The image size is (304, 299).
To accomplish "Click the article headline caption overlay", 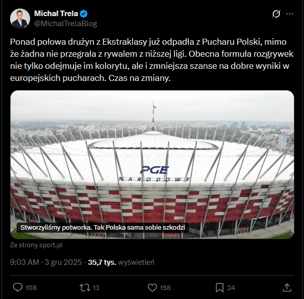I will pos(103,227).
